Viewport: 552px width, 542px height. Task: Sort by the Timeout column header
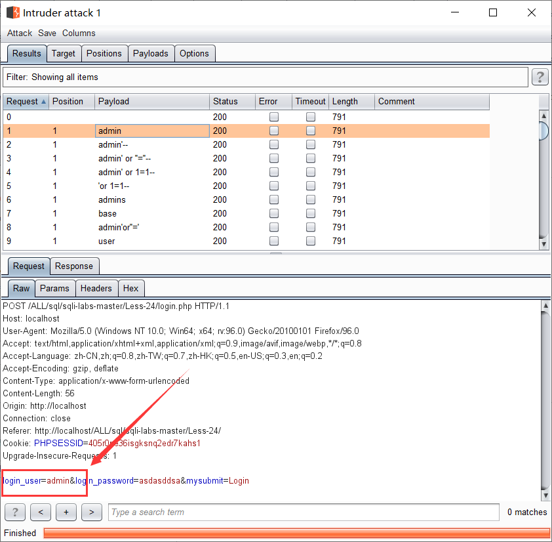click(x=311, y=102)
